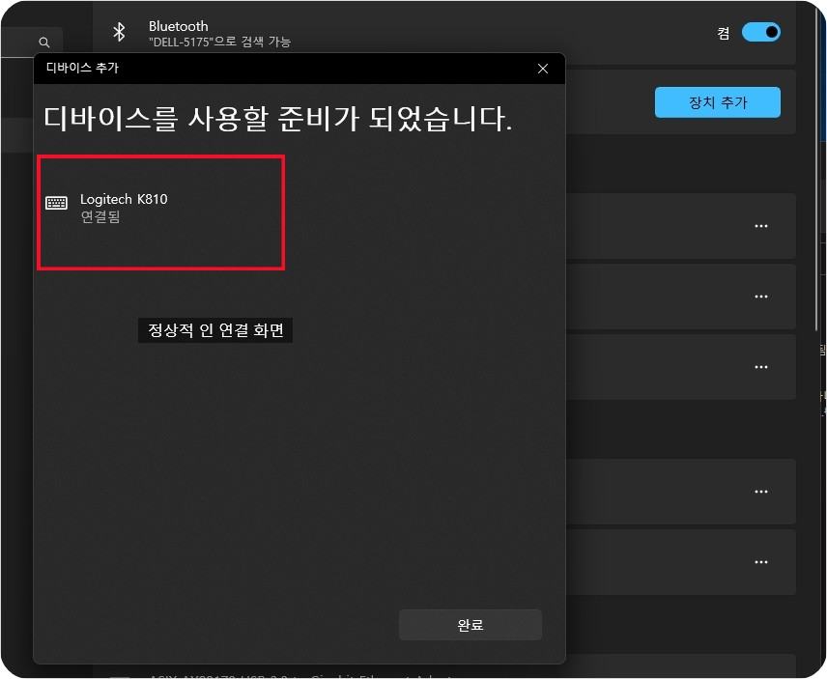The height and width of the screenshot is (679, 827).
Task: Click the 장치 추가 button
Action: pos(717,102)
